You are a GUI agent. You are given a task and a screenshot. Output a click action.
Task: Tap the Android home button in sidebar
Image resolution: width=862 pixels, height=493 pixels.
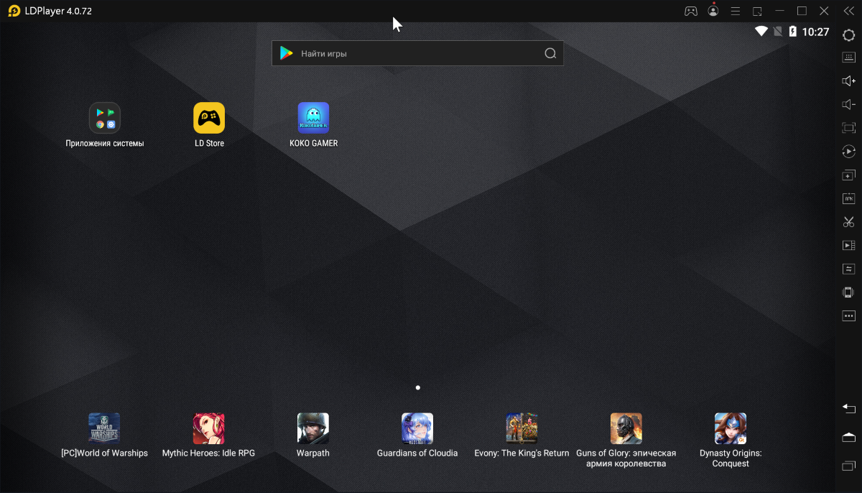point(848,437)
